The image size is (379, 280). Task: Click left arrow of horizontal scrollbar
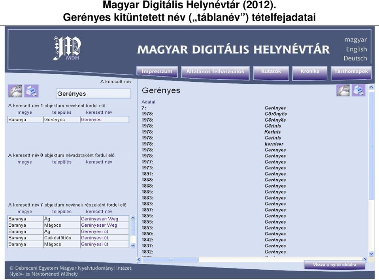point(139,259)
